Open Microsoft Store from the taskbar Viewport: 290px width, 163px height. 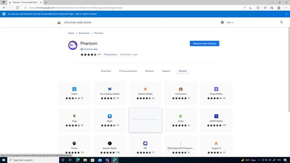click(x=92, y=160)
